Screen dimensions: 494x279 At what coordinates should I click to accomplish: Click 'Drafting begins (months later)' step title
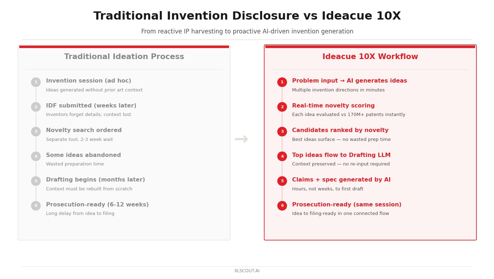point(96,180)
